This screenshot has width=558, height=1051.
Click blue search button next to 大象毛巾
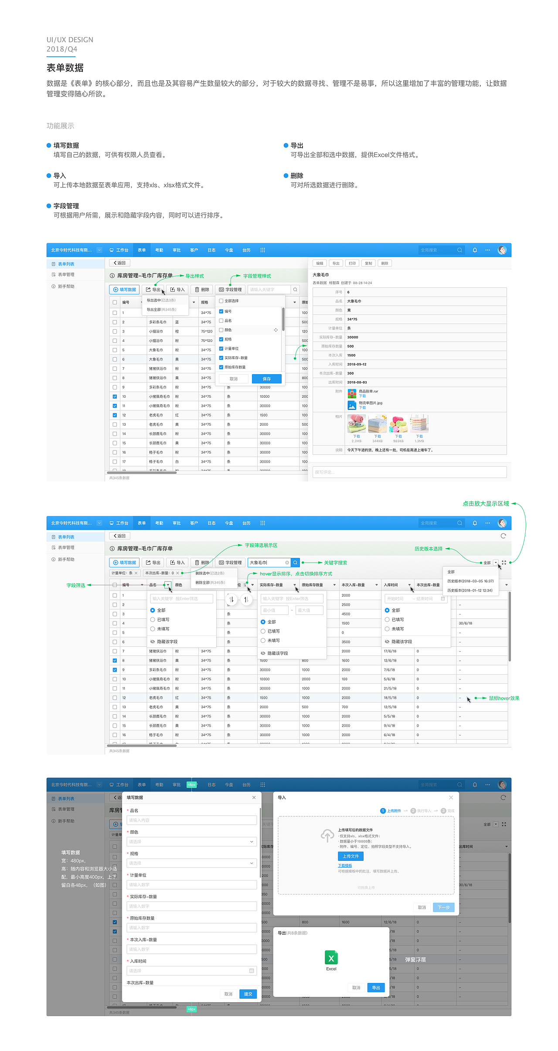[295, 563]
